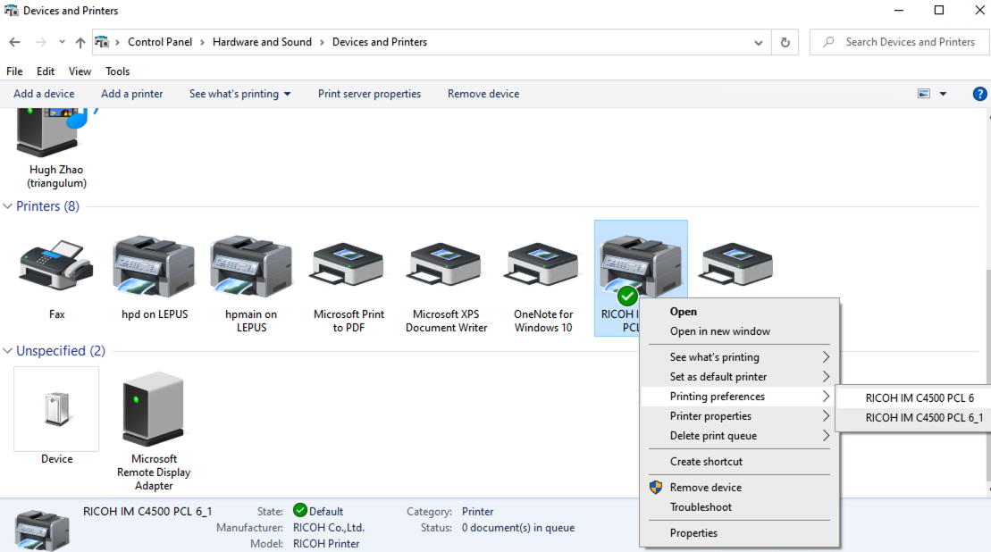Open the view options dropdown arrow
991x552 pixels.
(943, 94)
